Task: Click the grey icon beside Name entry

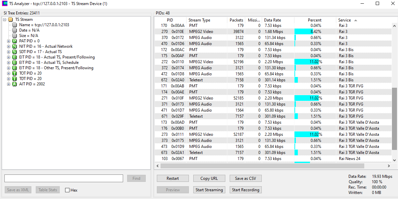Action: point(15,25)
